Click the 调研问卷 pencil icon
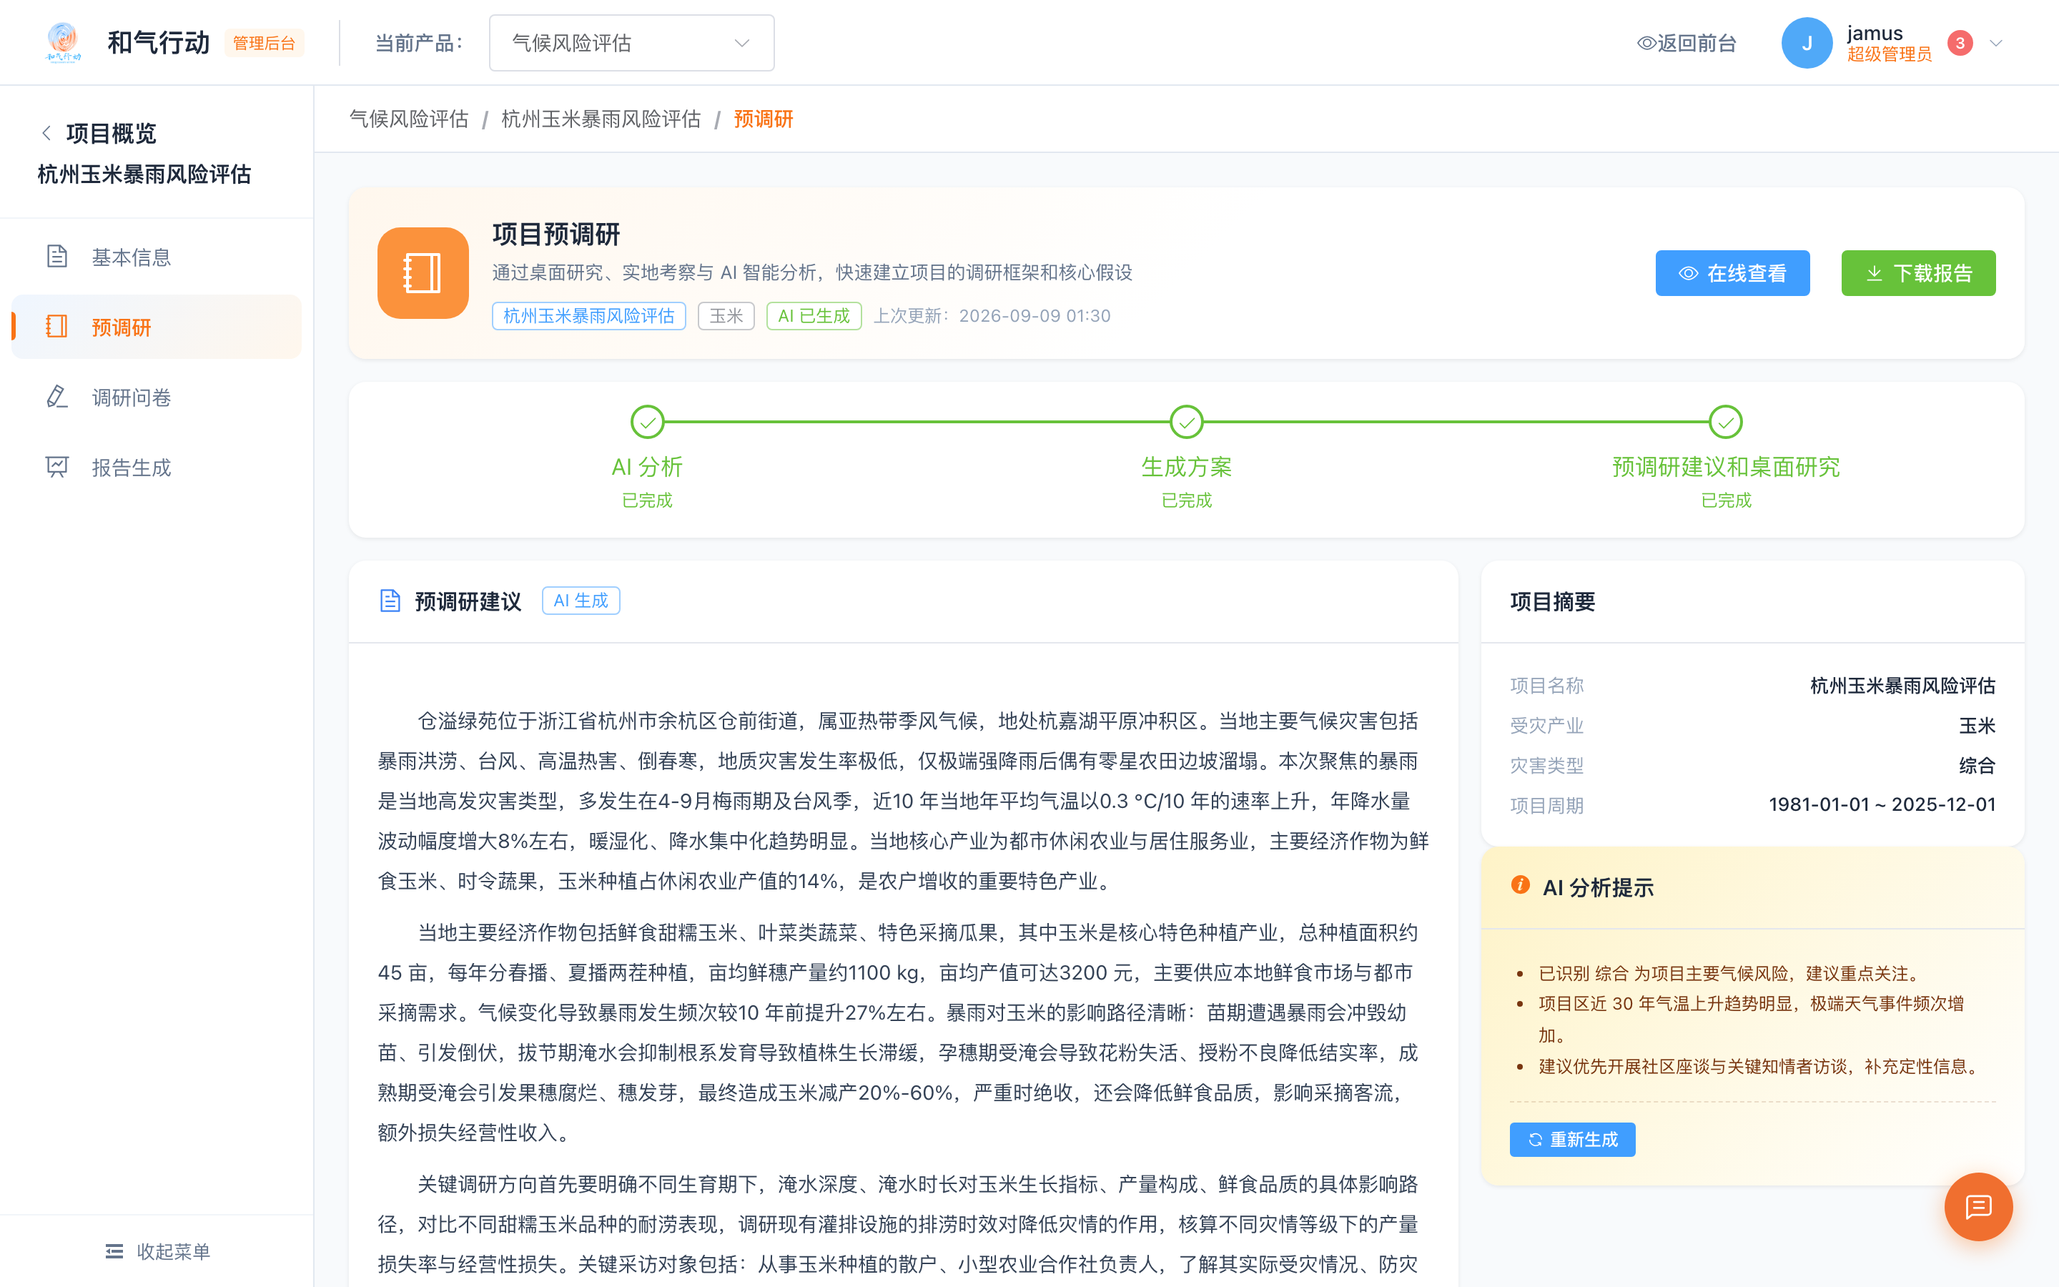 [57, 397]
